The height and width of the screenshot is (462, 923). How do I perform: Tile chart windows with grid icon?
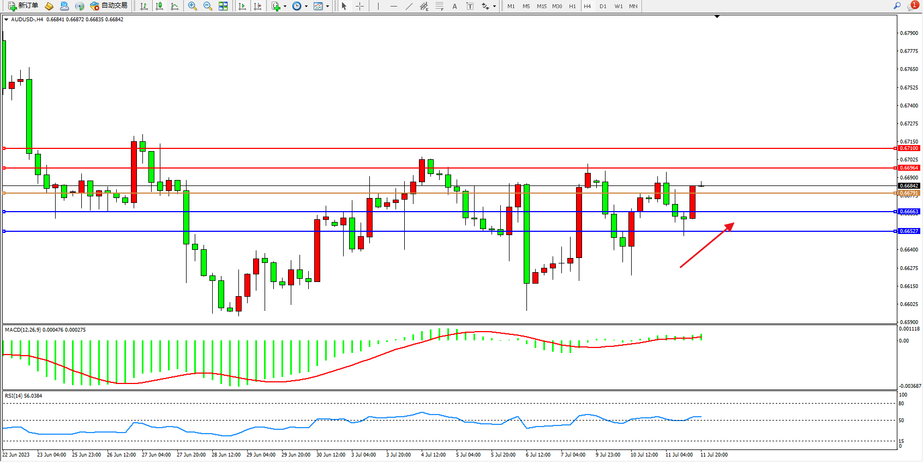(x=223, y=7)
